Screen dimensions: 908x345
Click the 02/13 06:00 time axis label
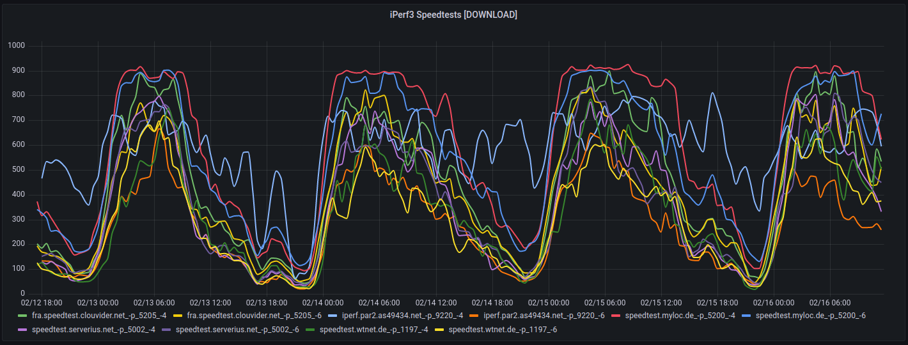click(154, 302)
